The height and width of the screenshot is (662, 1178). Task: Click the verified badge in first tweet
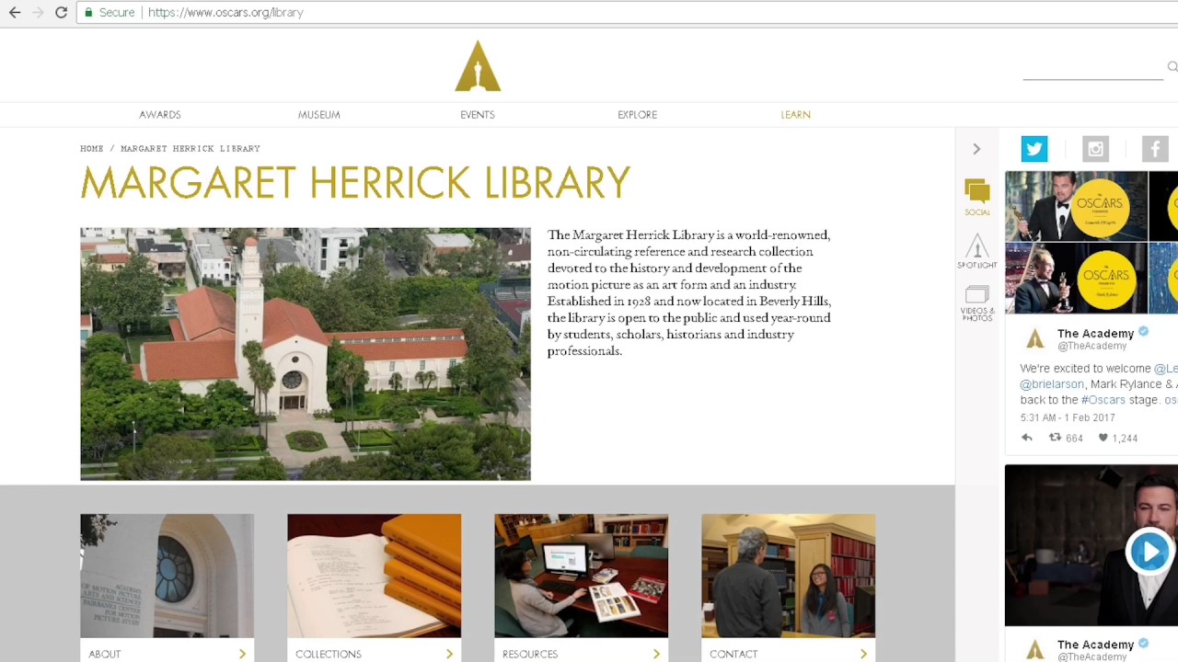pos(1143,332)
